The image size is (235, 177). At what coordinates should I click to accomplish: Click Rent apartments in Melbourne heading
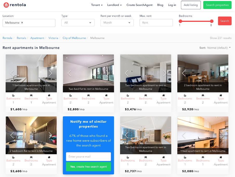pos(31,48)
